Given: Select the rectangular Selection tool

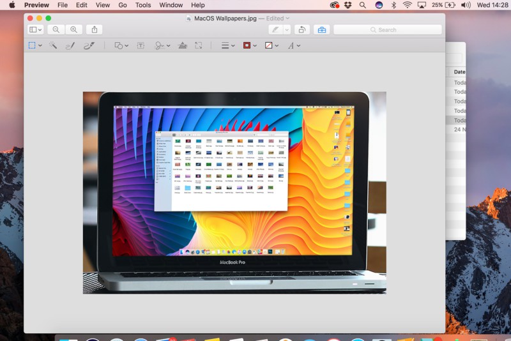Looking at the screenshot, I should (x=32, y=45).
